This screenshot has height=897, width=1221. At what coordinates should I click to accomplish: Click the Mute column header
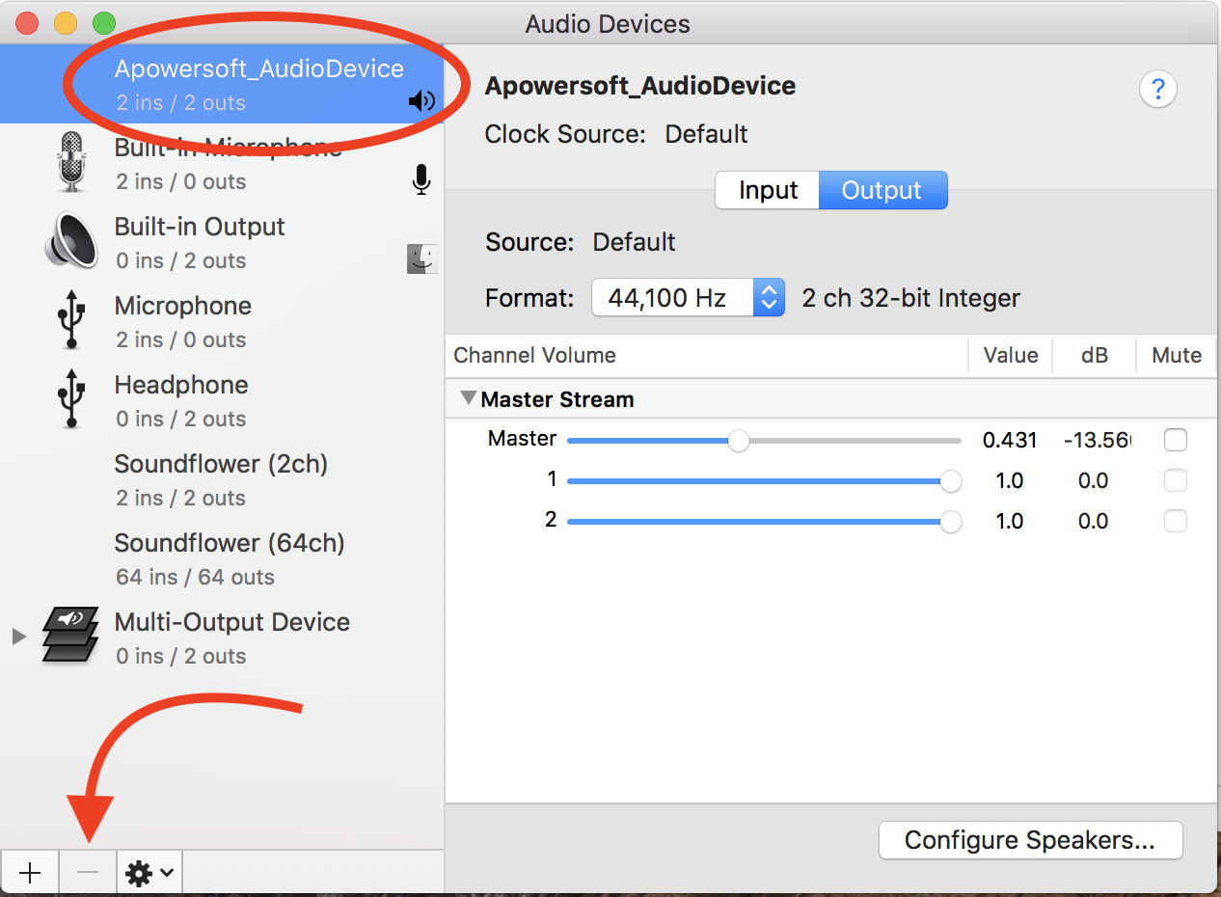tap(1177, 355)
